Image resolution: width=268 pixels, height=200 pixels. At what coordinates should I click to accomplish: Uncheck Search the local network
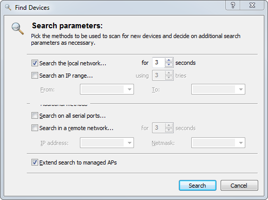point(35,63)
